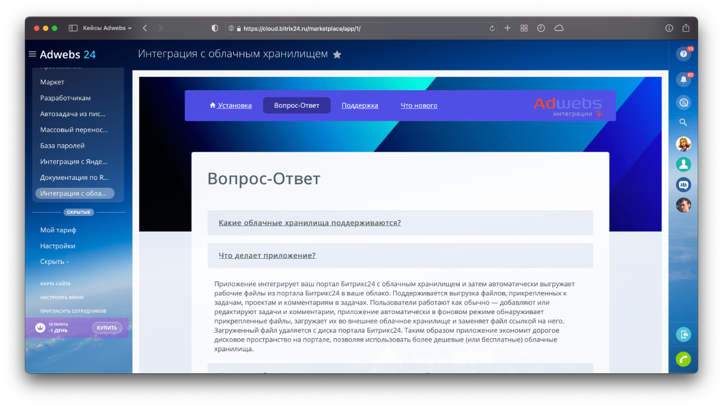Star the page title as favorite
Screen dimensions: 723x406
click(x=337, y=55)
